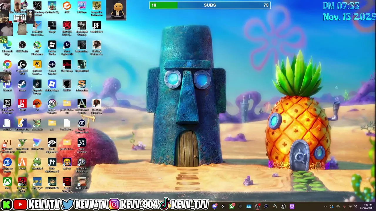Launch Wallpaper Engine from desktop
This screenshot has height=211, width=376.
pos(7,166)
